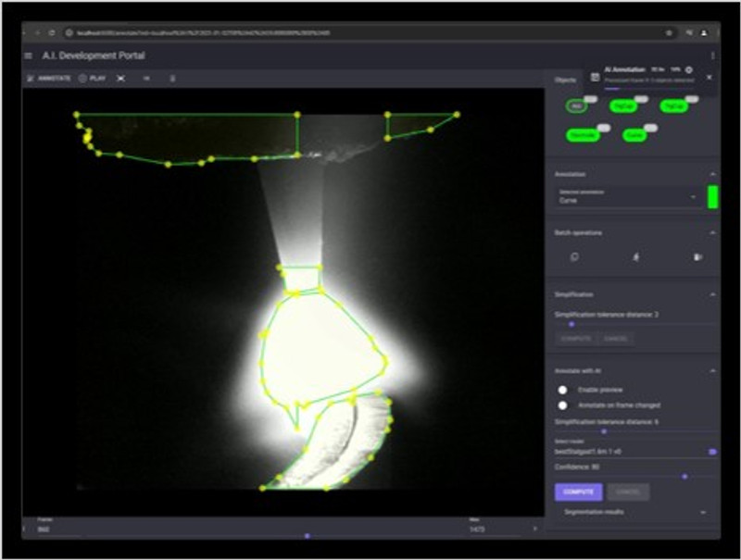Switch to ANNOTATE mode in the toolbar
Screen dimensions: 741x560
coord(53,78)
